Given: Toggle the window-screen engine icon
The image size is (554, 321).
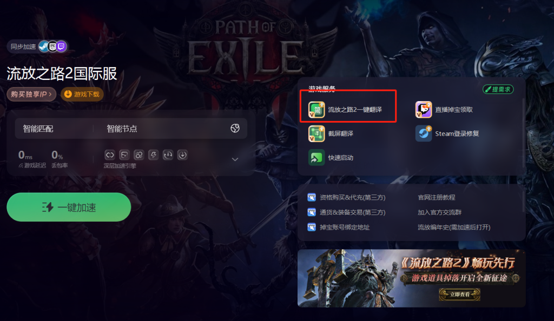Looking at the screenshot, I should pos(124,155).
